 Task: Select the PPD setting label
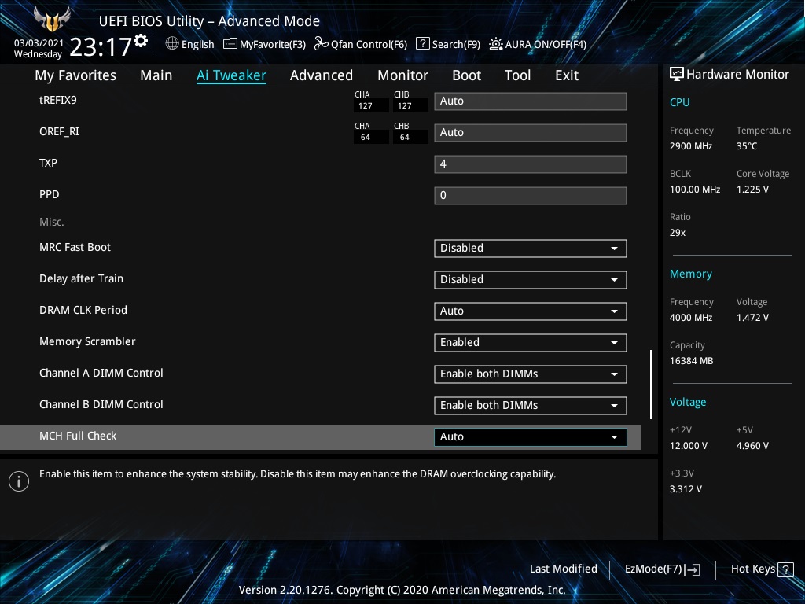coord(50,195)
